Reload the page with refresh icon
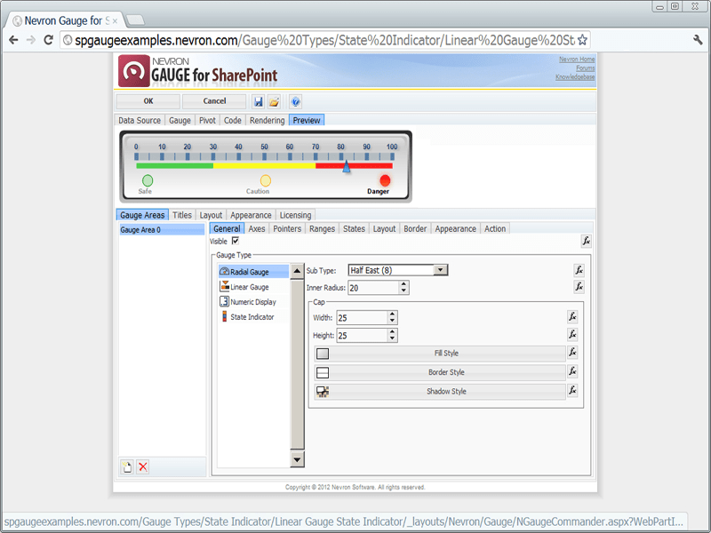Image resolution: width=711 pixels, height=533 pixels. tap(48, 40)
